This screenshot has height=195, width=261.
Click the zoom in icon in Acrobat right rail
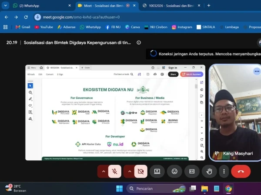pyautogui.click(x=201, y=151)
